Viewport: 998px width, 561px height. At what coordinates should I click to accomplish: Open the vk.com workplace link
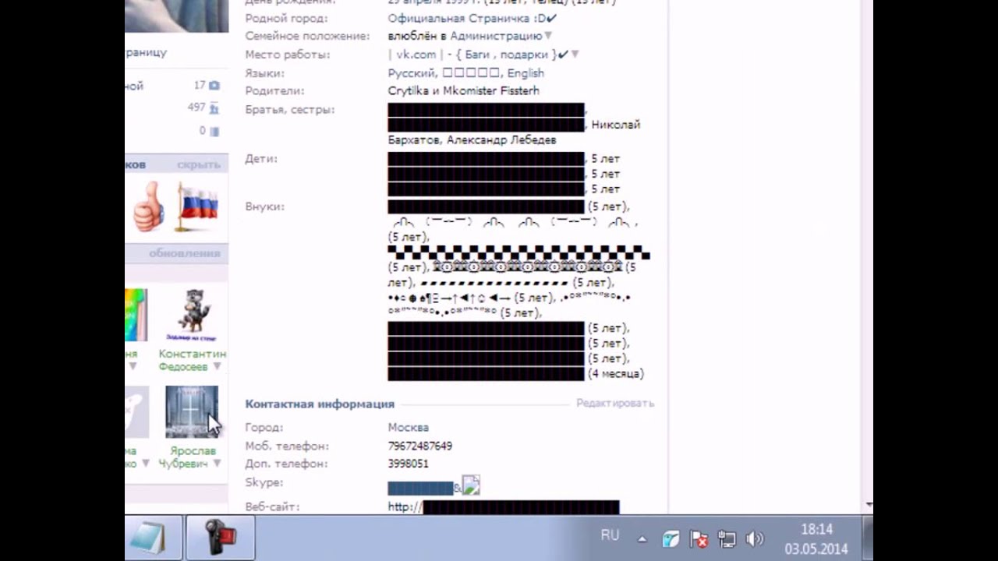pyautogui.click(x=416, y=55)
